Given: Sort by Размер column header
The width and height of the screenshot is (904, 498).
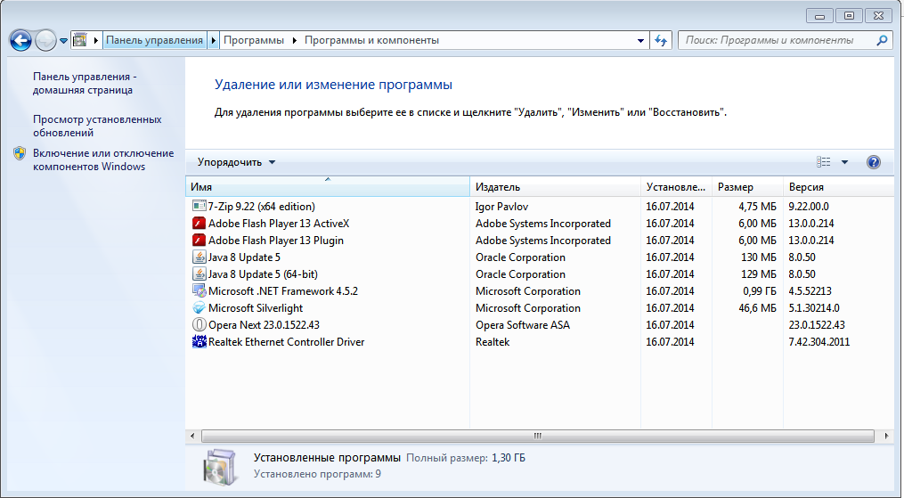Looking at the screenshot, I should coord(748,187).
